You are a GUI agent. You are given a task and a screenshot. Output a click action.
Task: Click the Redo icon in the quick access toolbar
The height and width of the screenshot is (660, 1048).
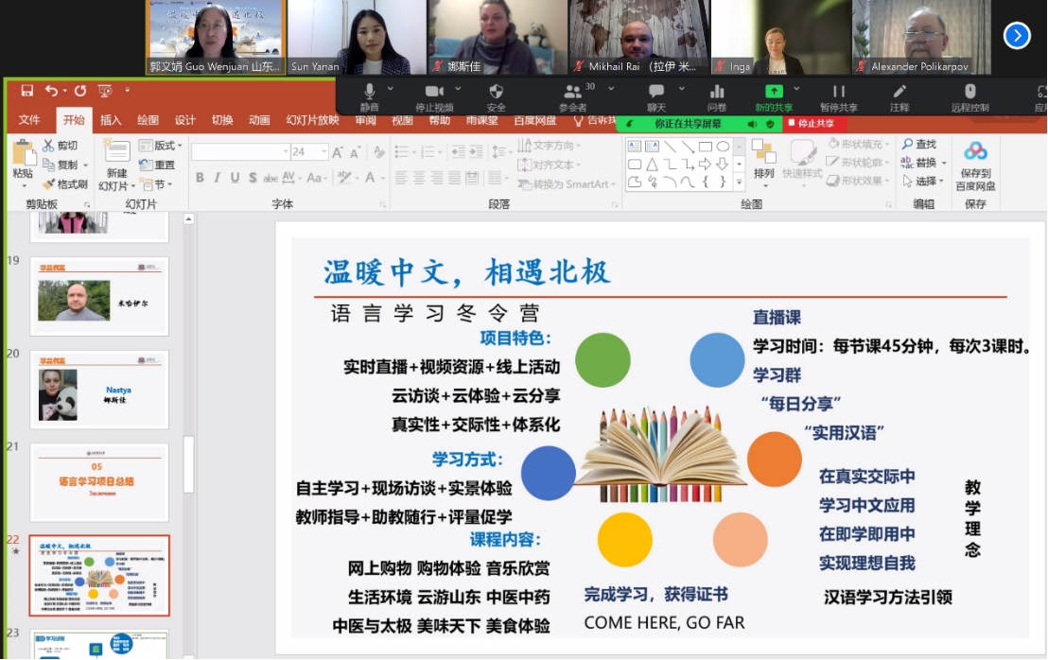tap(80, 90)
